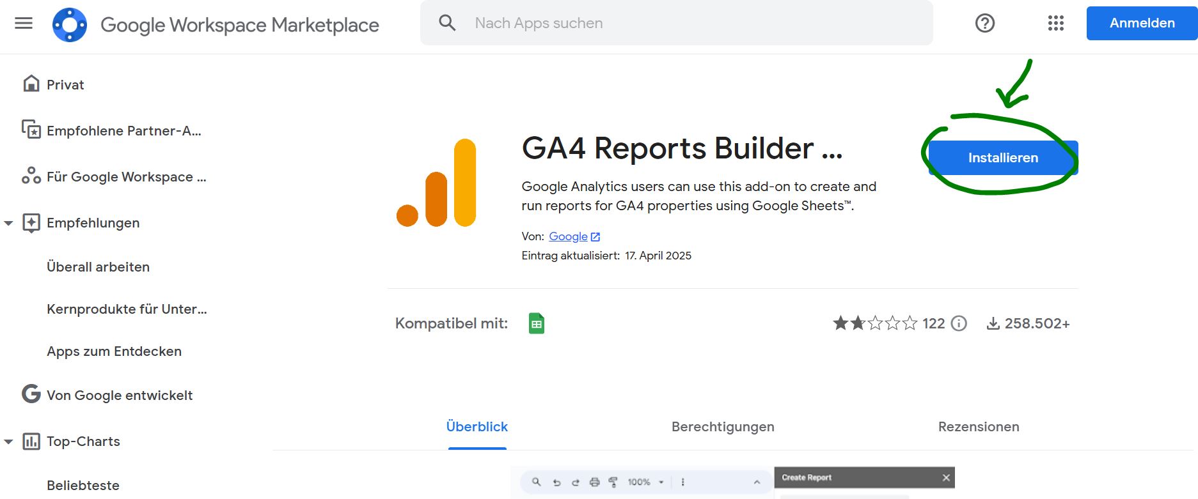The image size is (1198, 499).
Task: Close the Create Report panel in preview
Action: pyautogui.click(x=946, y=477)
